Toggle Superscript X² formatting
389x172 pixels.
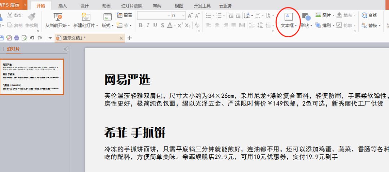point(180,25)
